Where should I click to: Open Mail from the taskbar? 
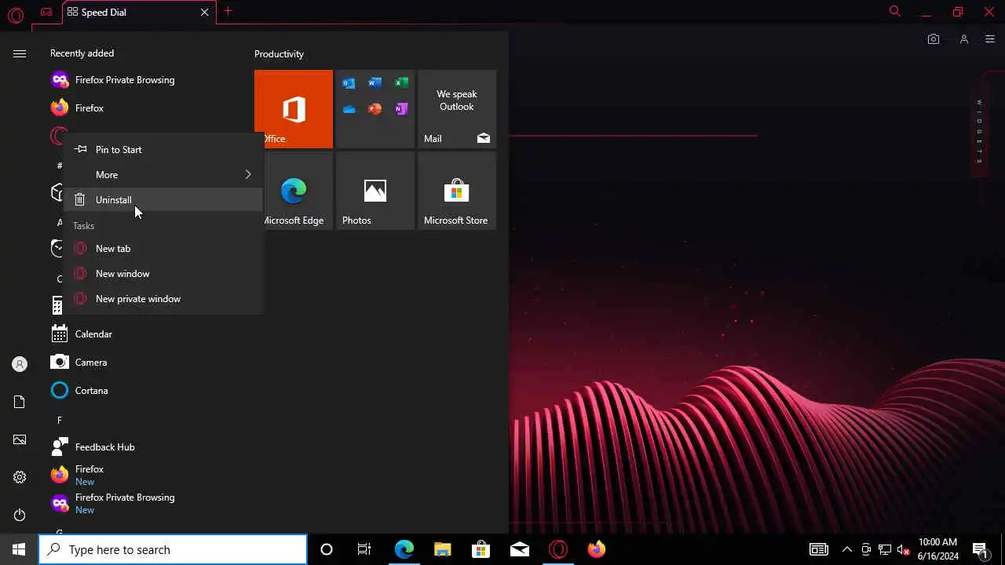[x=519, y=549]
